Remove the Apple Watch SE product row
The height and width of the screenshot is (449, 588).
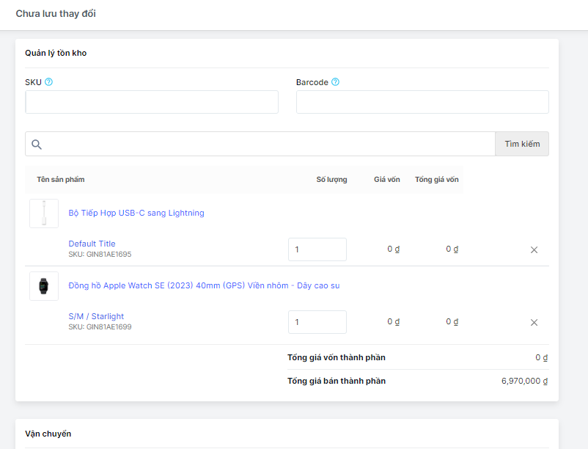click(x=534, y=323)
